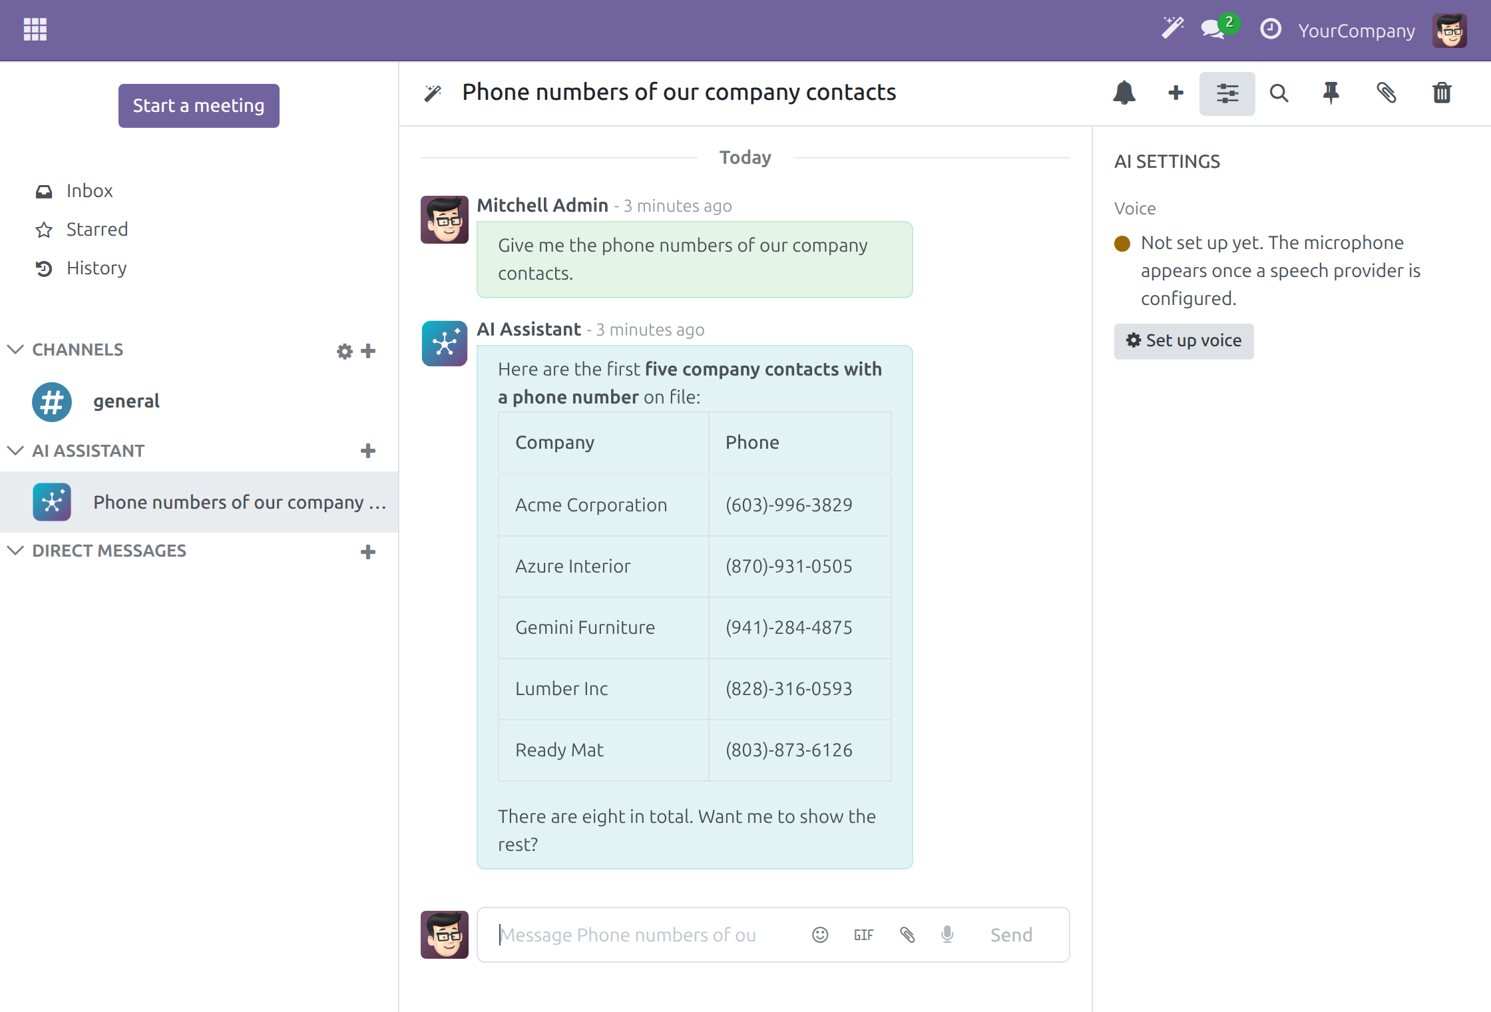
Task: Open the apps grid menu
Action: [x=35, y=29]
